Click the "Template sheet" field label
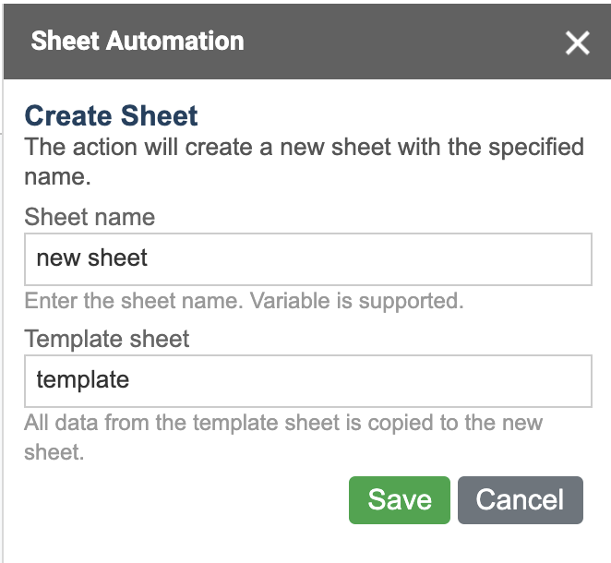The height and width of the screenshot is (563, 611). [x=107, y=339]
